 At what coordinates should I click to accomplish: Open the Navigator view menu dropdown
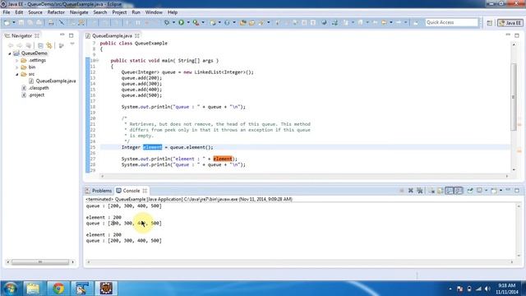pyautogui.click(x=72, y=44)
